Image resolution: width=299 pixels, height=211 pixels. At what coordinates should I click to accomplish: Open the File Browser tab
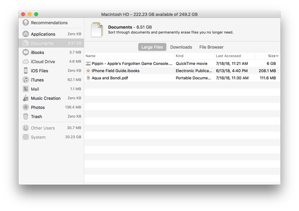212,47
